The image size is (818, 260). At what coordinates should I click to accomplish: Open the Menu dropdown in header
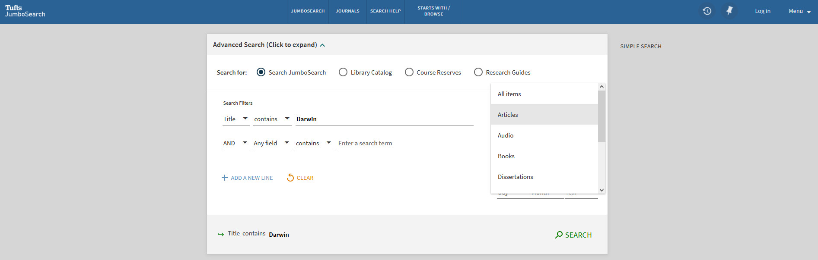[x=800, y=11]
